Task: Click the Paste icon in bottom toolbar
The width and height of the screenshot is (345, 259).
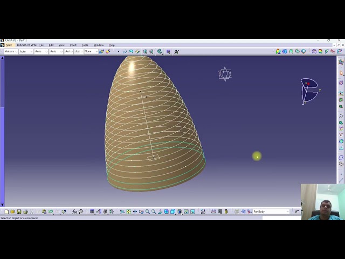Action: pos(44,212)
